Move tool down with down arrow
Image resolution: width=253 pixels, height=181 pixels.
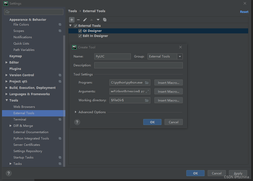tap(98, 20)
